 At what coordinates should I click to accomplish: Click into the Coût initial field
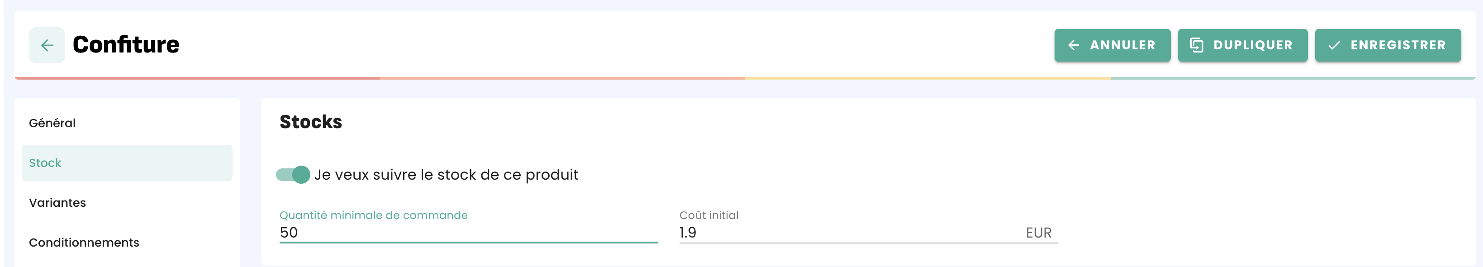[x=846, y=233]
